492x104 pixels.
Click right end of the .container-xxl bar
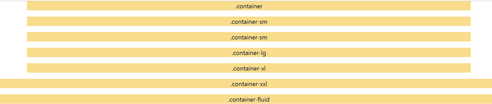(490, 84)
